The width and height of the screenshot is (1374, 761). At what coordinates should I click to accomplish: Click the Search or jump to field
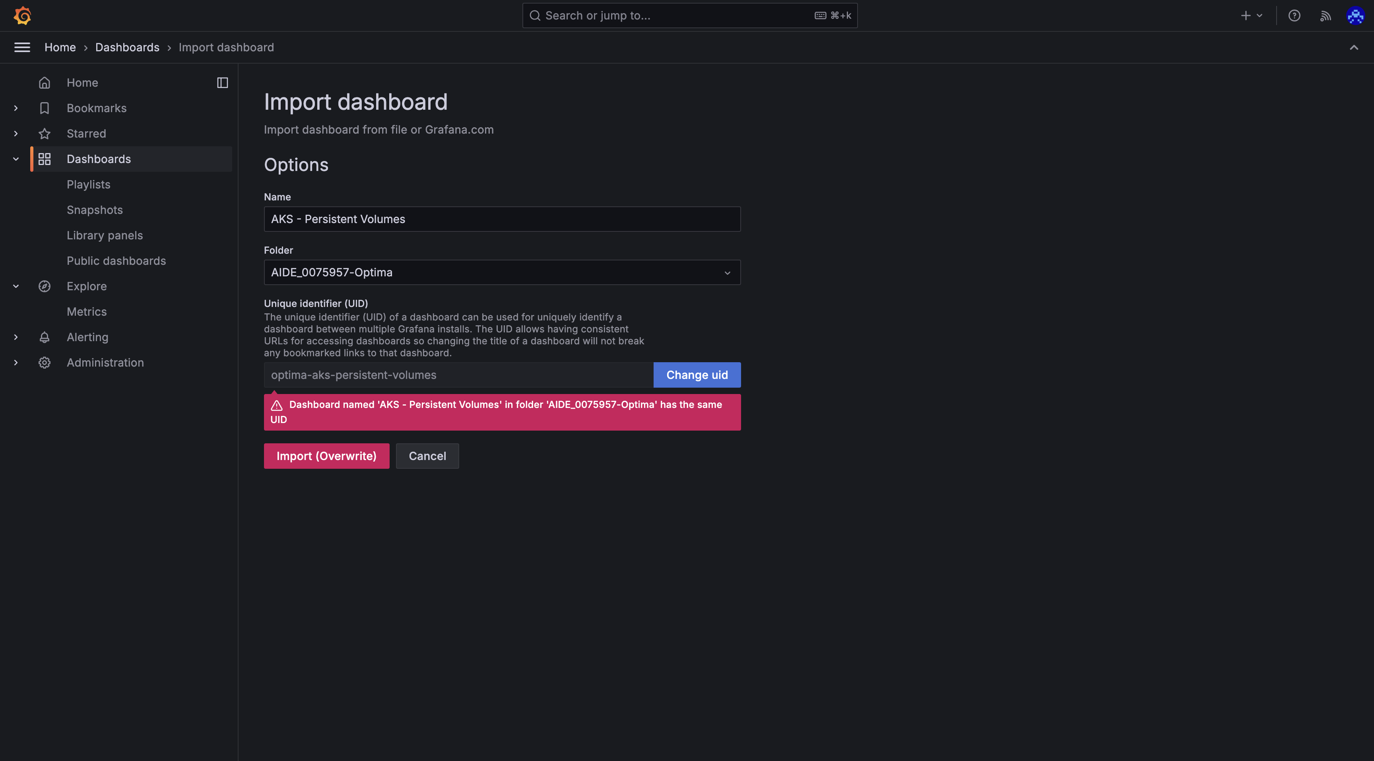coord(690,16)
